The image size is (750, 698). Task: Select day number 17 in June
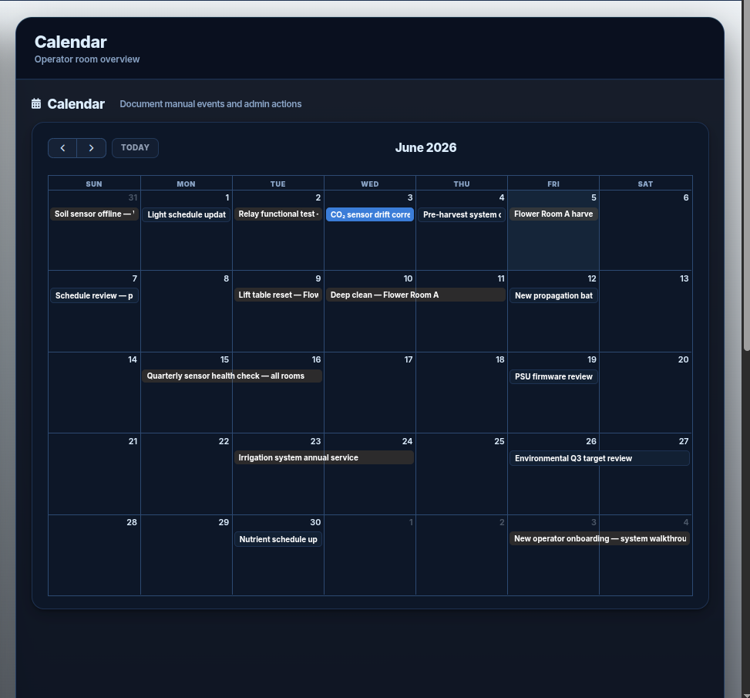pyautogui.click(x=409, y=359)
